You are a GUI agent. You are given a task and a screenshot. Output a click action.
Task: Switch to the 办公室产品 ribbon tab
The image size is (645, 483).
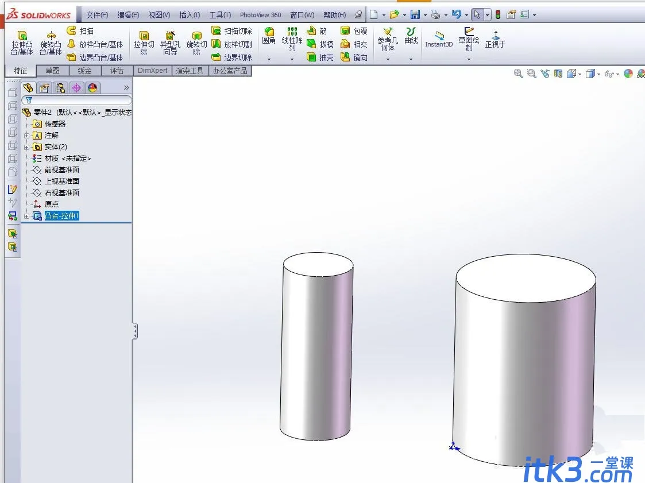point(230,71)
